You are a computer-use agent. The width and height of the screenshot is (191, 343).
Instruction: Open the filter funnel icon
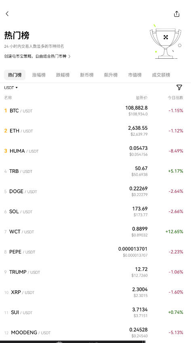tap(179, 87)
